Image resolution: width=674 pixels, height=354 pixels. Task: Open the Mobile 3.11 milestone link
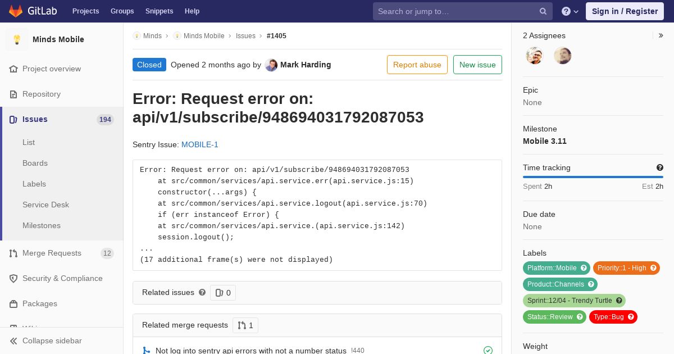545,141
